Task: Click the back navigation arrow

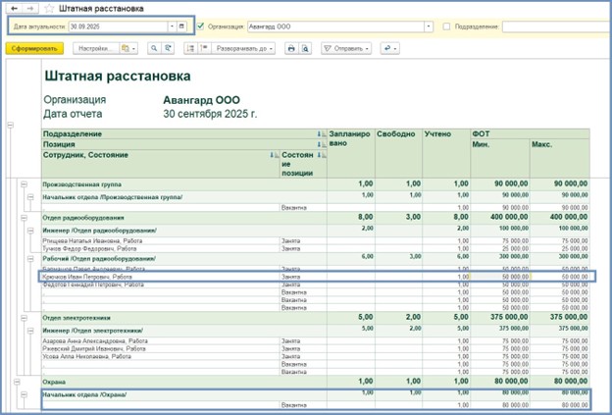Action: tap(14, 8)
